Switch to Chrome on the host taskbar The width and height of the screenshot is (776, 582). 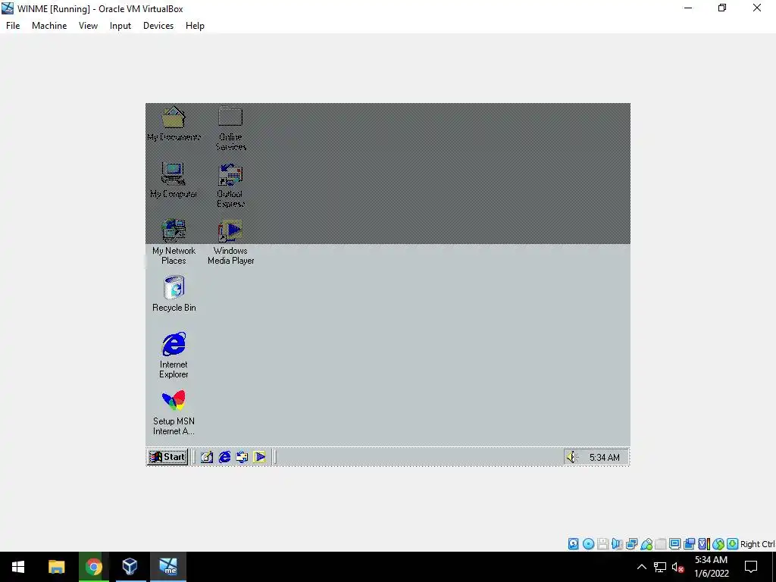pos(93,567)
